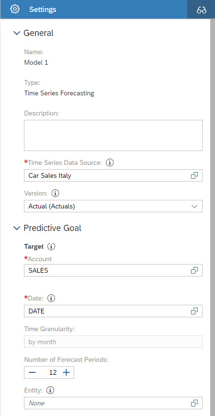The image size is (215, 416).
Task: Show info icon next to Version
Action: click(x=55, y=193)
